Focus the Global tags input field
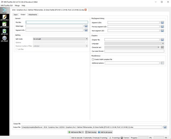This screenshot has width=171, height=139. [x=55, y=26]
